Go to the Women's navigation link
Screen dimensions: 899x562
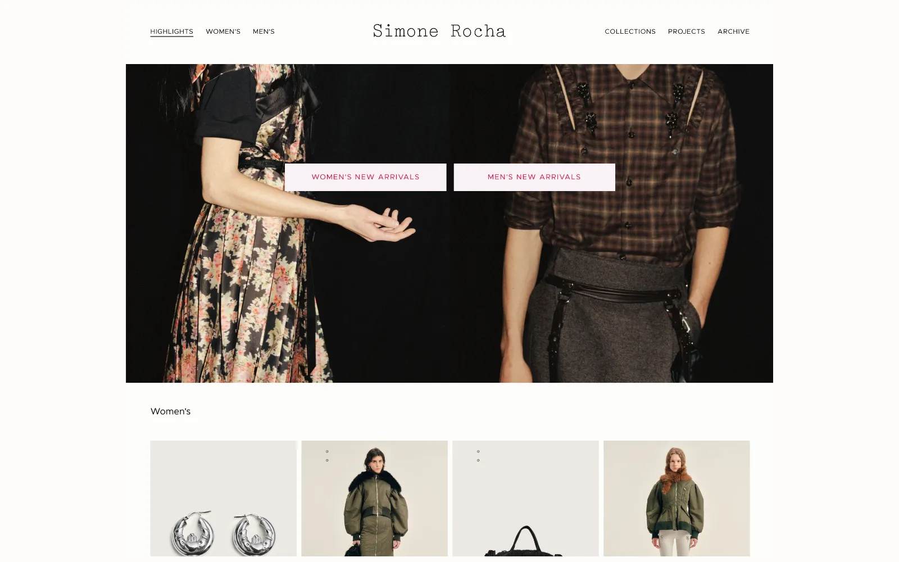223,31
